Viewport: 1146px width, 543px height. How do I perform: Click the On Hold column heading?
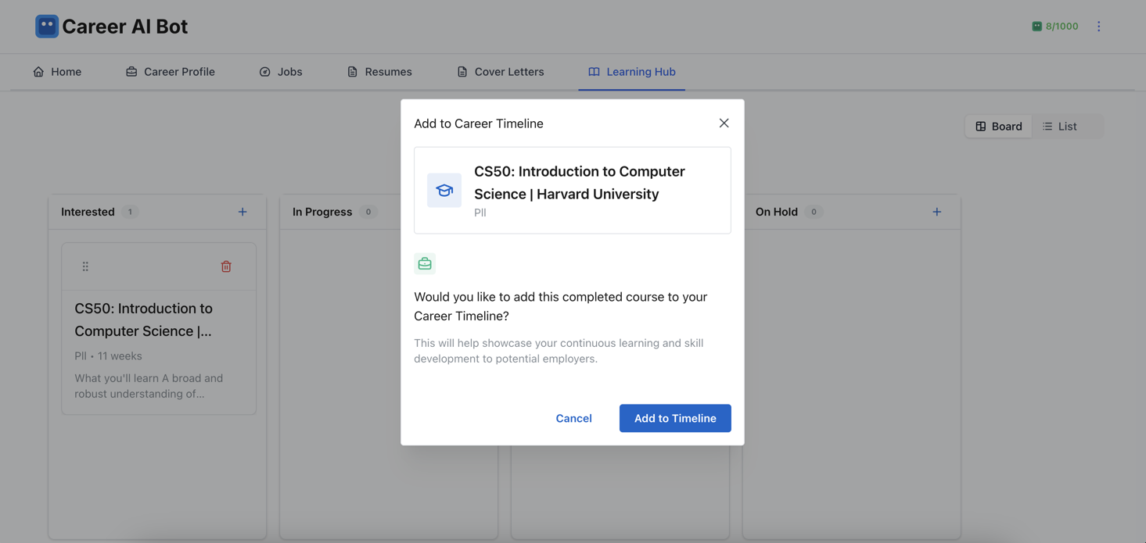[777, 212]
